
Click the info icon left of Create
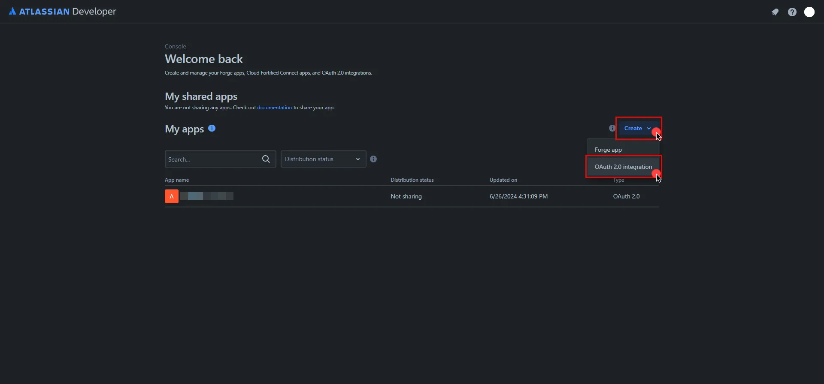tap(612, 128)
